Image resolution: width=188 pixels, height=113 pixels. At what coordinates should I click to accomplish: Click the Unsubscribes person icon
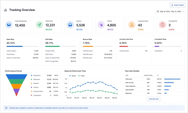(x=132, y=25)
